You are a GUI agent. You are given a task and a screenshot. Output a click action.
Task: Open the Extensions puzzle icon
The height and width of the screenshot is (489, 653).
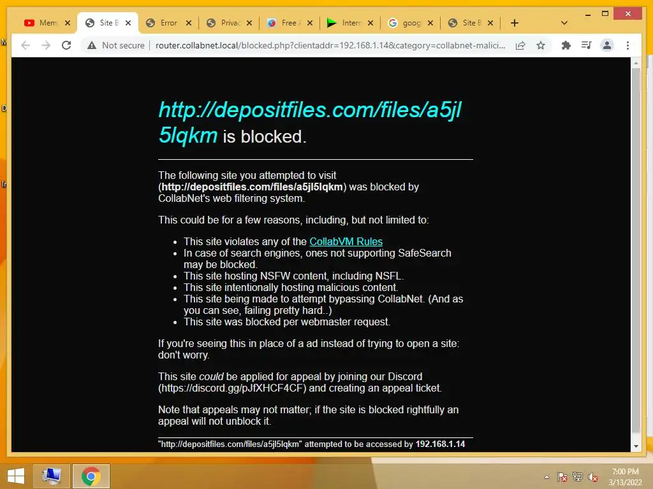pyautogui.click(x=566, y=45)
